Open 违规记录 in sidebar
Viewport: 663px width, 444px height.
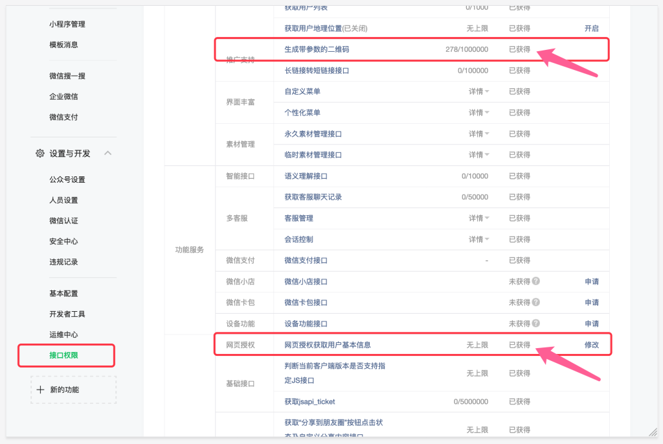click(x=63, y=262)
